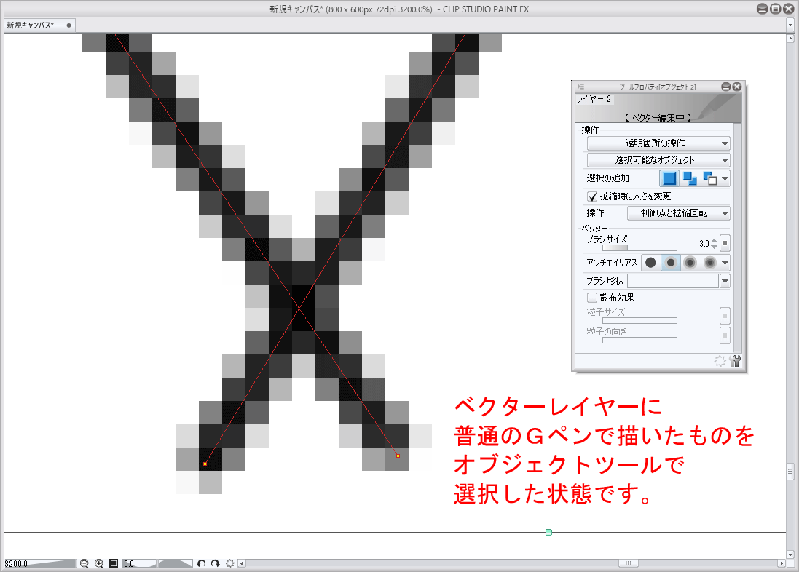
Task: Open sub tool detail wrench icon
Action: click(735, 361)
